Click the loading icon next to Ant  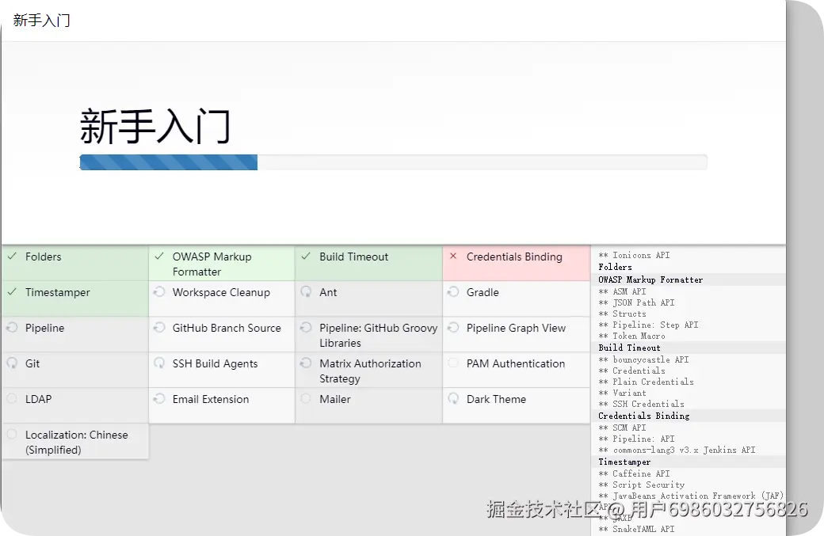(306, 292)
